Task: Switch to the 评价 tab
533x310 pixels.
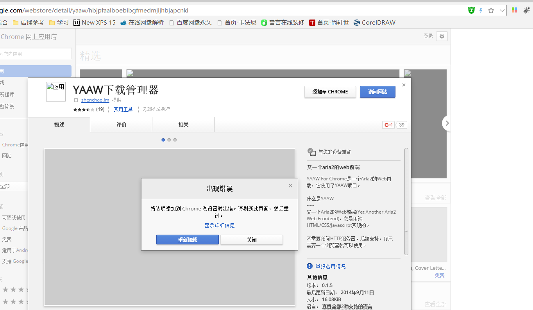Action: (121, 125)
